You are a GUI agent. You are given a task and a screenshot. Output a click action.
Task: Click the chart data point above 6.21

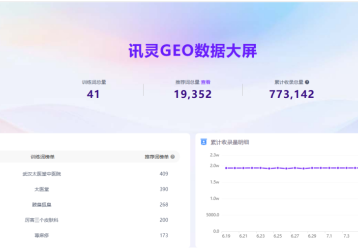[x=243, y=168]
